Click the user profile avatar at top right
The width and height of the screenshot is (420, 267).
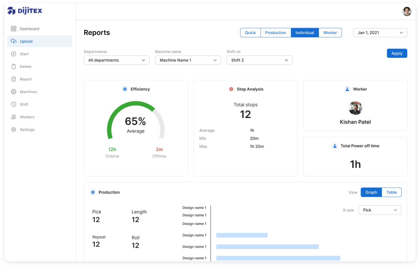(x=407, y=11)
